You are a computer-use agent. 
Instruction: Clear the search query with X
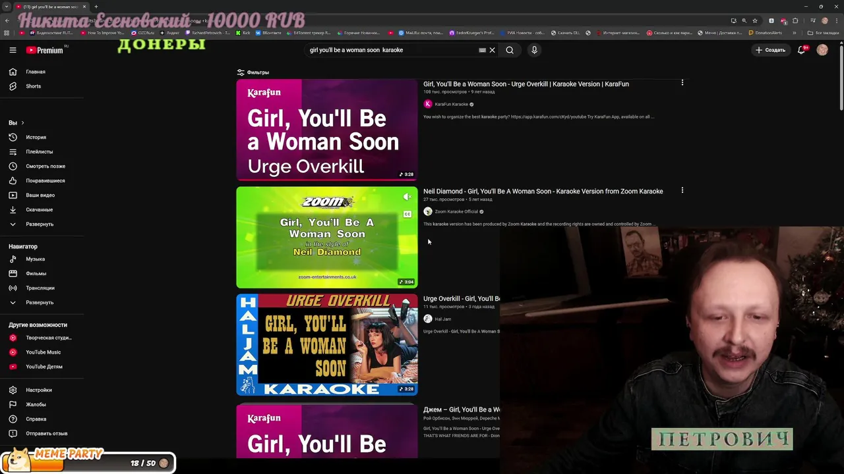point(492,50)
